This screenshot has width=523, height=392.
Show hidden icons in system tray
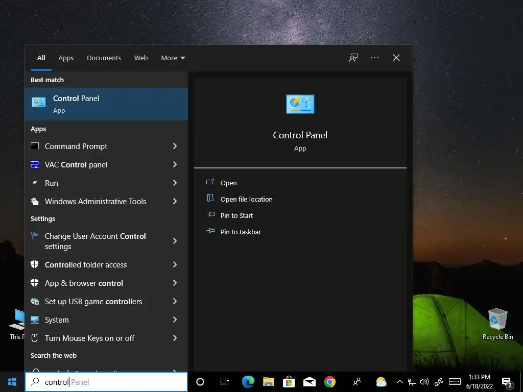click(399, 382)
